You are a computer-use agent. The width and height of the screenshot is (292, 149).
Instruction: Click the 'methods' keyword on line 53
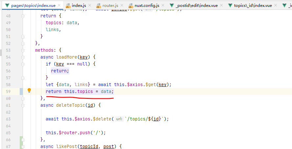coord(44,50)
